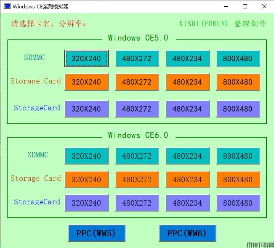The height and width of the screenshot is (248, 274).
Task: Launch CE5.0 purple StorageCard 800X480
Action: pyautogui.click(x=238, y=109)
